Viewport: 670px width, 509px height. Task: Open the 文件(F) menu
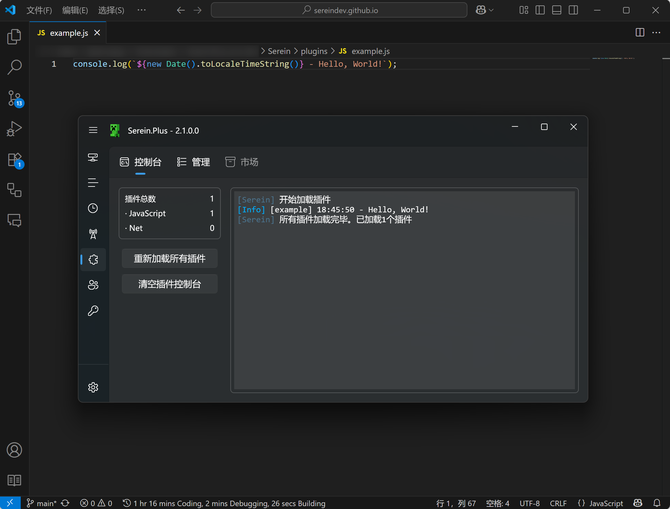39,10
